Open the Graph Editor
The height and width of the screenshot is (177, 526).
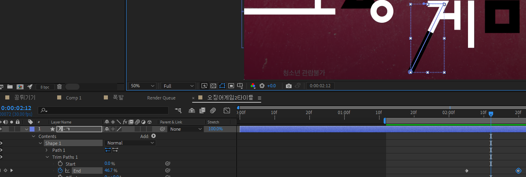(227, 110)
